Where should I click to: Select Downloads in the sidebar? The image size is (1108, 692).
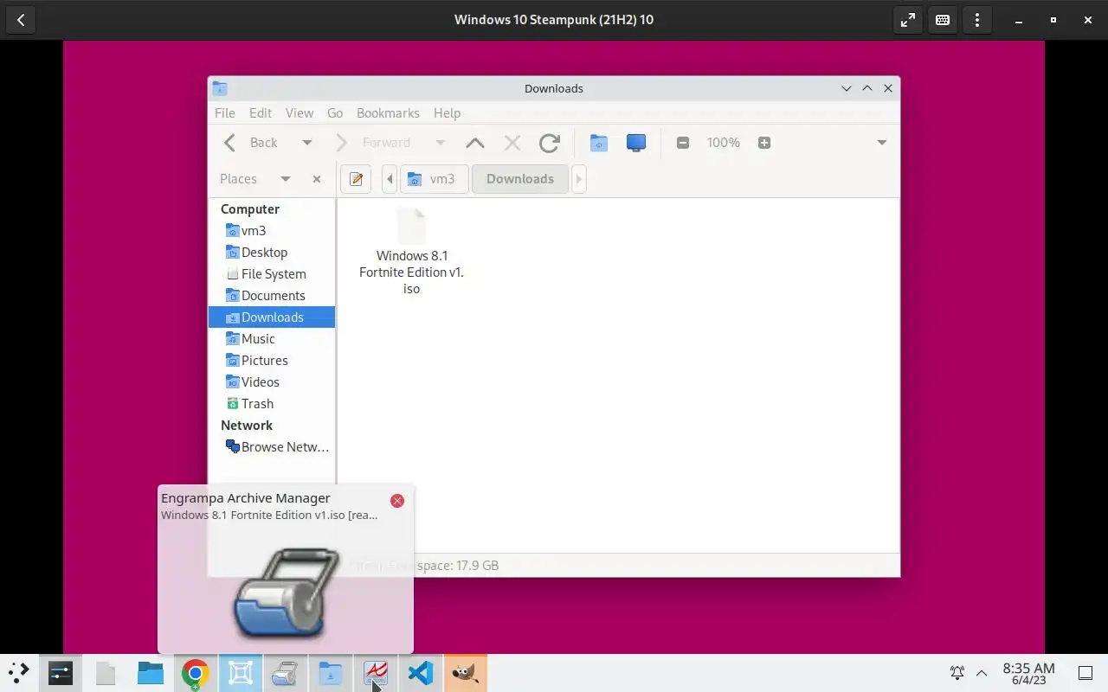[272, 317]
